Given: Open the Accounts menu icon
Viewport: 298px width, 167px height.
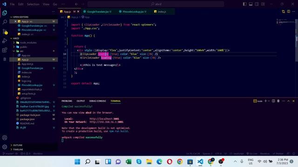Looking at the screenshot, I should tap(5, 138).
